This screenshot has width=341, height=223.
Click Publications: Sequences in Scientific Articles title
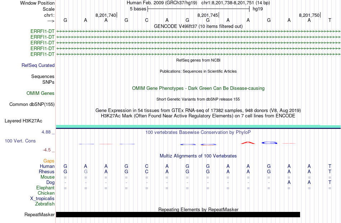click(x=198, y=71)
